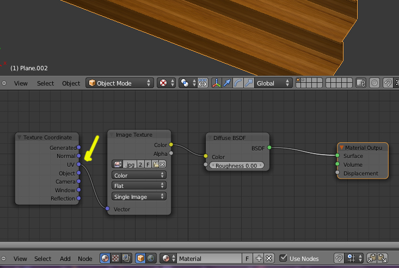The height and width of the screenshot is (268, 399).
Task: Open the Node menu
Action: pos(85,259)
